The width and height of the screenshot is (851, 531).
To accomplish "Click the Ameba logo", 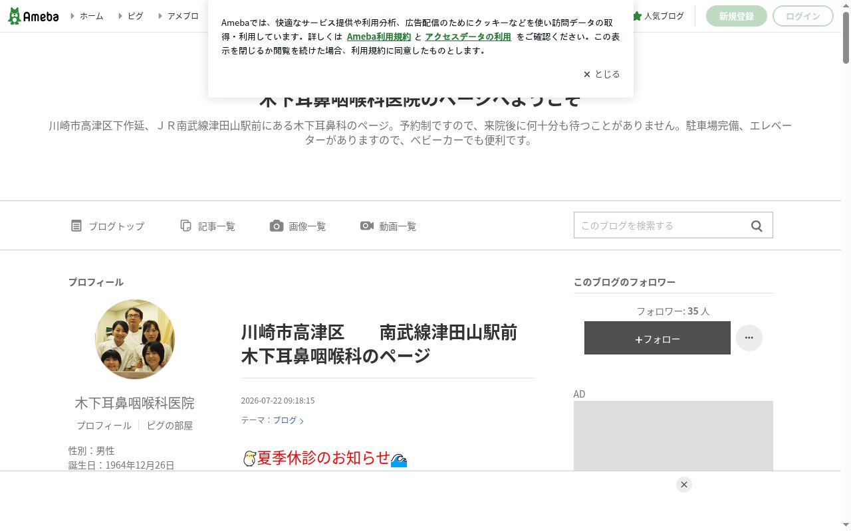I will click(x=33, y=16).
